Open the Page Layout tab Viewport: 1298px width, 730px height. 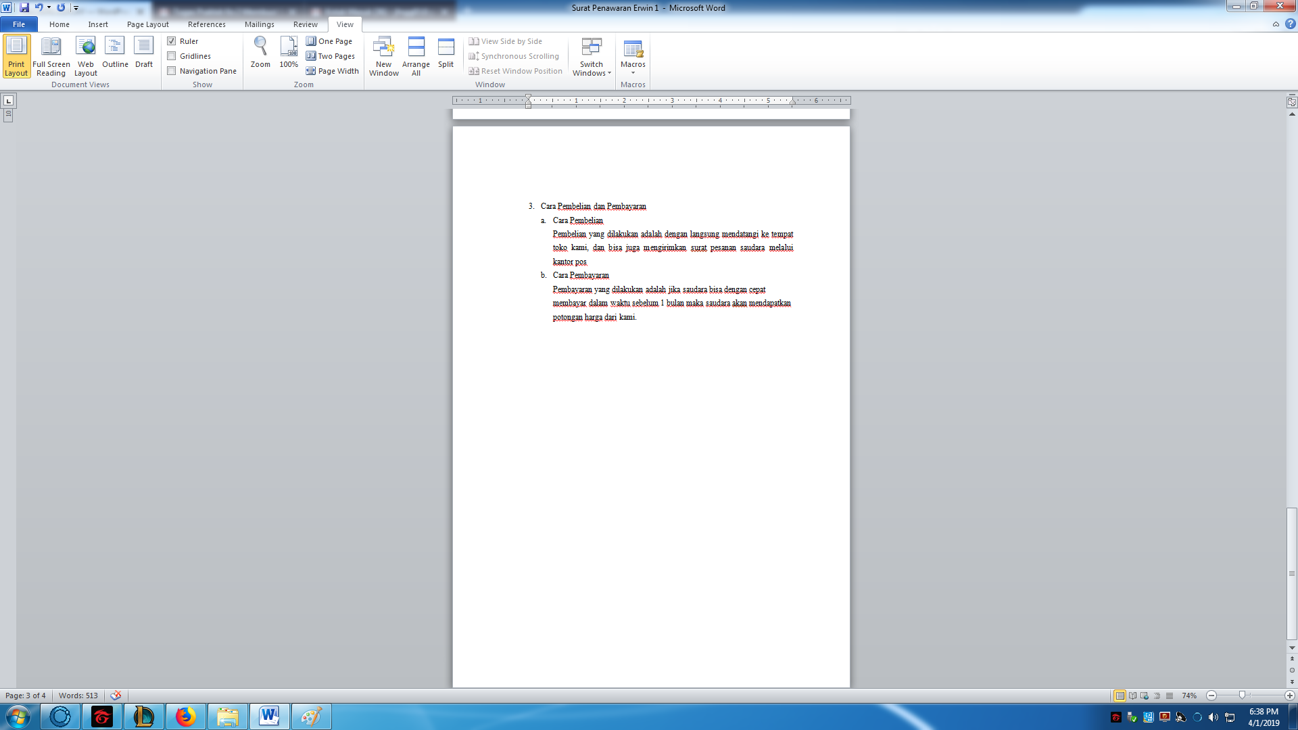147,24
